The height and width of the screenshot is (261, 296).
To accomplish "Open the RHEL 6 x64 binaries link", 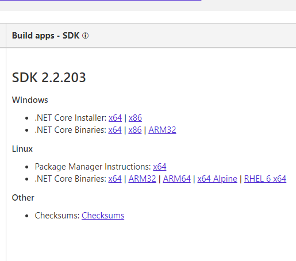I will click(265, 179).
